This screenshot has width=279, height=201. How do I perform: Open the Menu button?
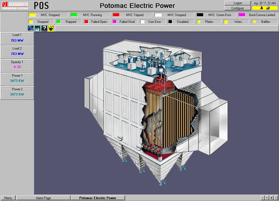click(8, 198)
